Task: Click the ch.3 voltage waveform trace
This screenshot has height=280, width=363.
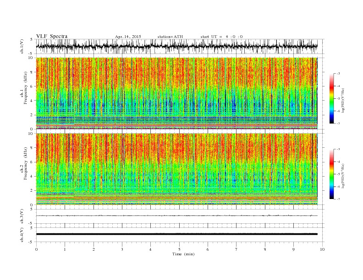Action: tap(176, 216)
